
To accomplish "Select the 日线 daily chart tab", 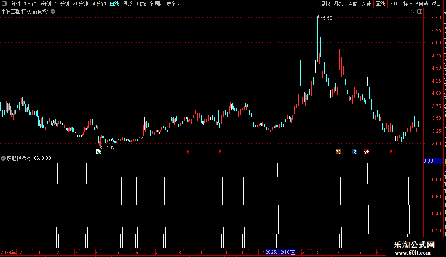I will click(114, 4).
